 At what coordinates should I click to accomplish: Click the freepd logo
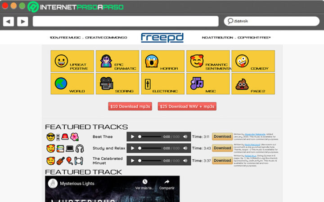click(162, 38)
